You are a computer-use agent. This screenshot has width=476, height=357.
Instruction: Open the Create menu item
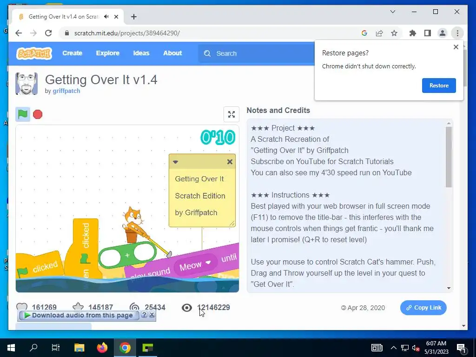pyautogui.click(x=72, y=53)
